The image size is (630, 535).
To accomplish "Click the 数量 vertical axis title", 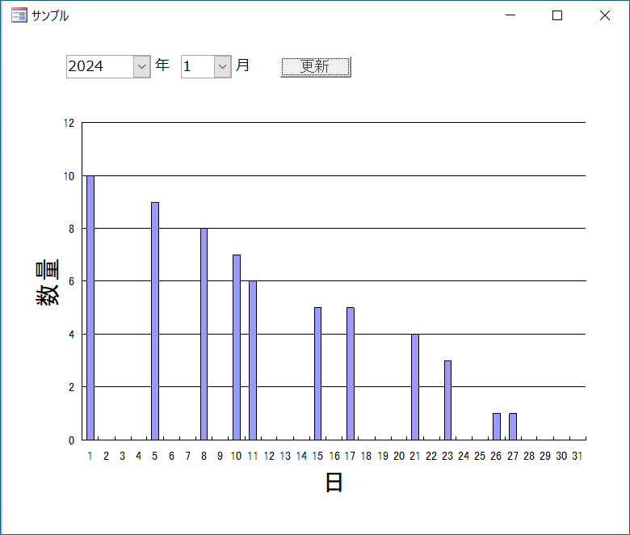I will (48, 282).
